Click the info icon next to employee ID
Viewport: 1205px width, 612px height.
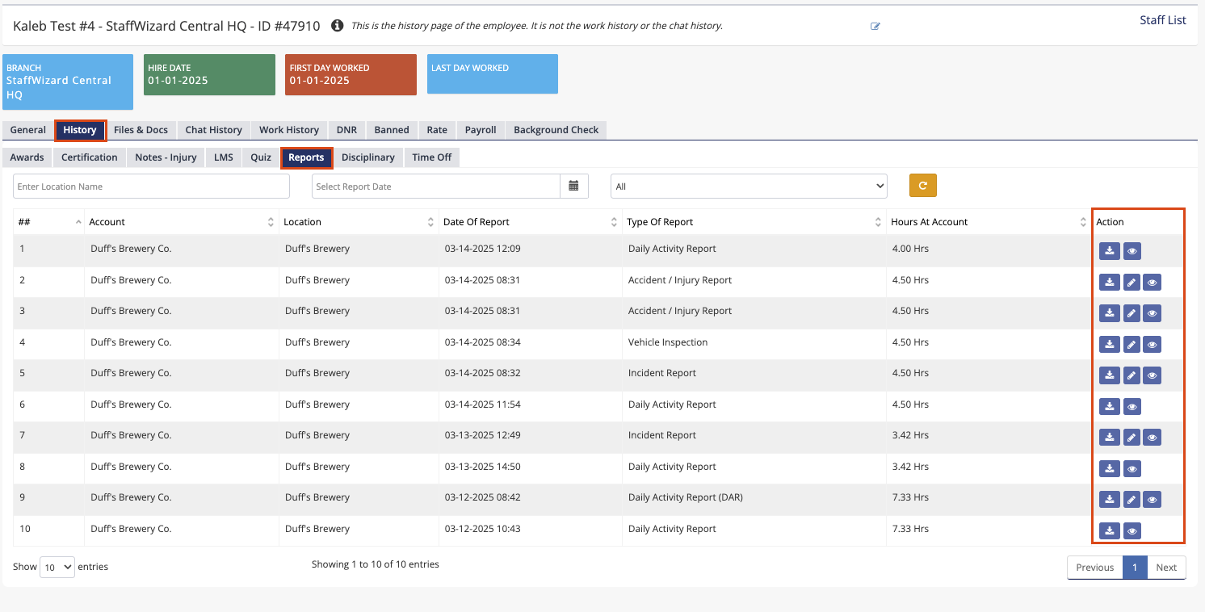point(337,26)
